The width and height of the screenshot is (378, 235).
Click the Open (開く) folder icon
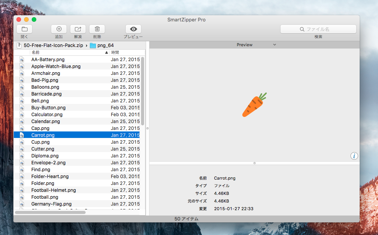tap(24, 29)
